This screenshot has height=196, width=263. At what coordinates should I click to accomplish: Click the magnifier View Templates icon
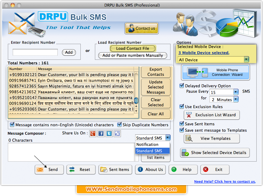point(189,138)
